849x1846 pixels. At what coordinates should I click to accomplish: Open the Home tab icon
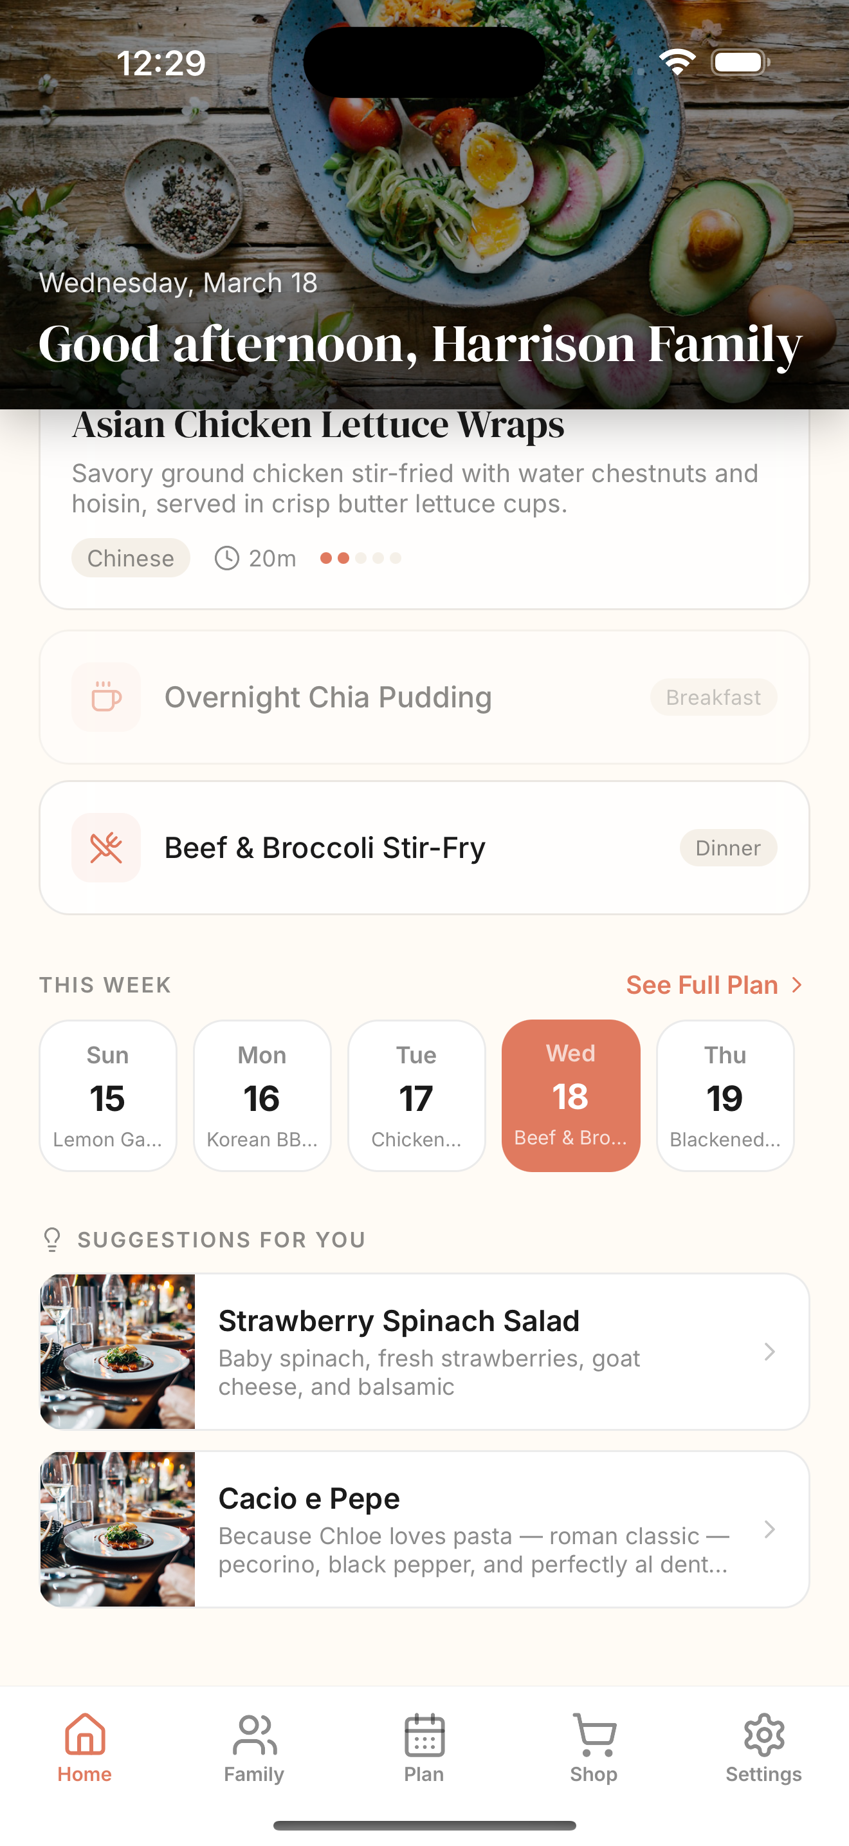tap(84, 1734)
